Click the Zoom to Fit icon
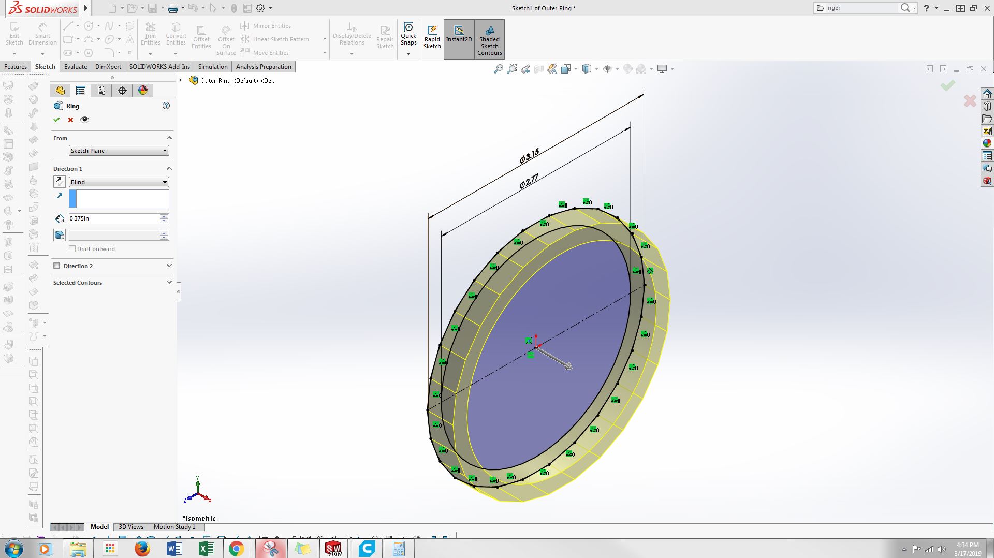This screenshot has height=558, width=994. pyautogui.click(x=498, y=69)
